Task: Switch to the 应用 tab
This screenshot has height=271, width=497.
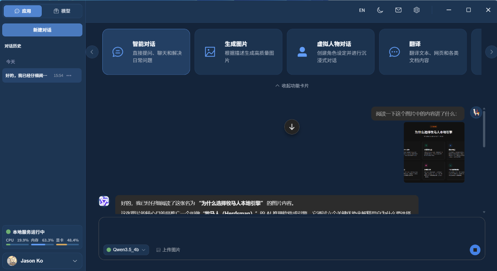Action: click(23, 11)
